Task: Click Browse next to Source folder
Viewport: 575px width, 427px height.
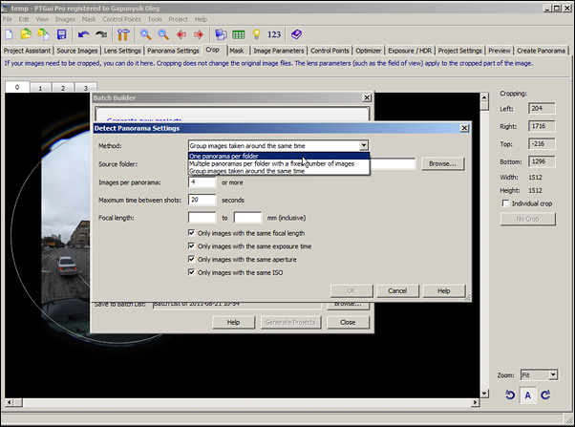Action: pos(442,163)
